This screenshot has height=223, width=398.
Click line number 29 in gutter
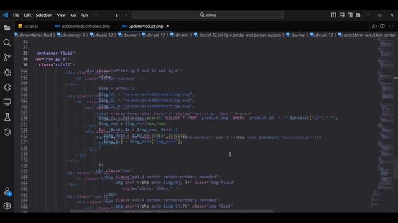[25, 53]
